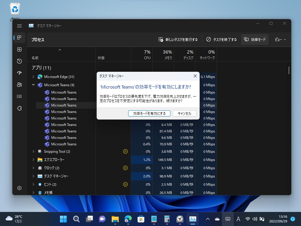Click 新しいタスクを実行する toolbar button
The image size is (301, 226).
(x=178, y=40)
